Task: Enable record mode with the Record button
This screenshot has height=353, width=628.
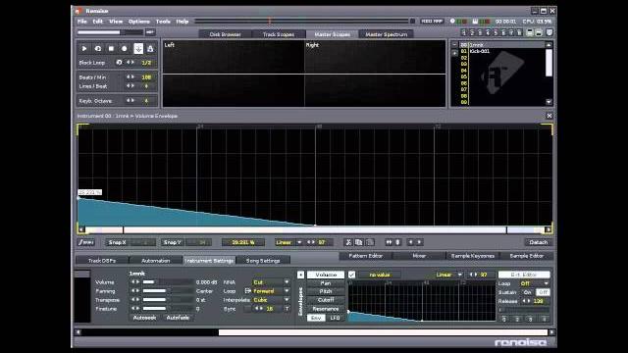Action: tap(125, 48)
